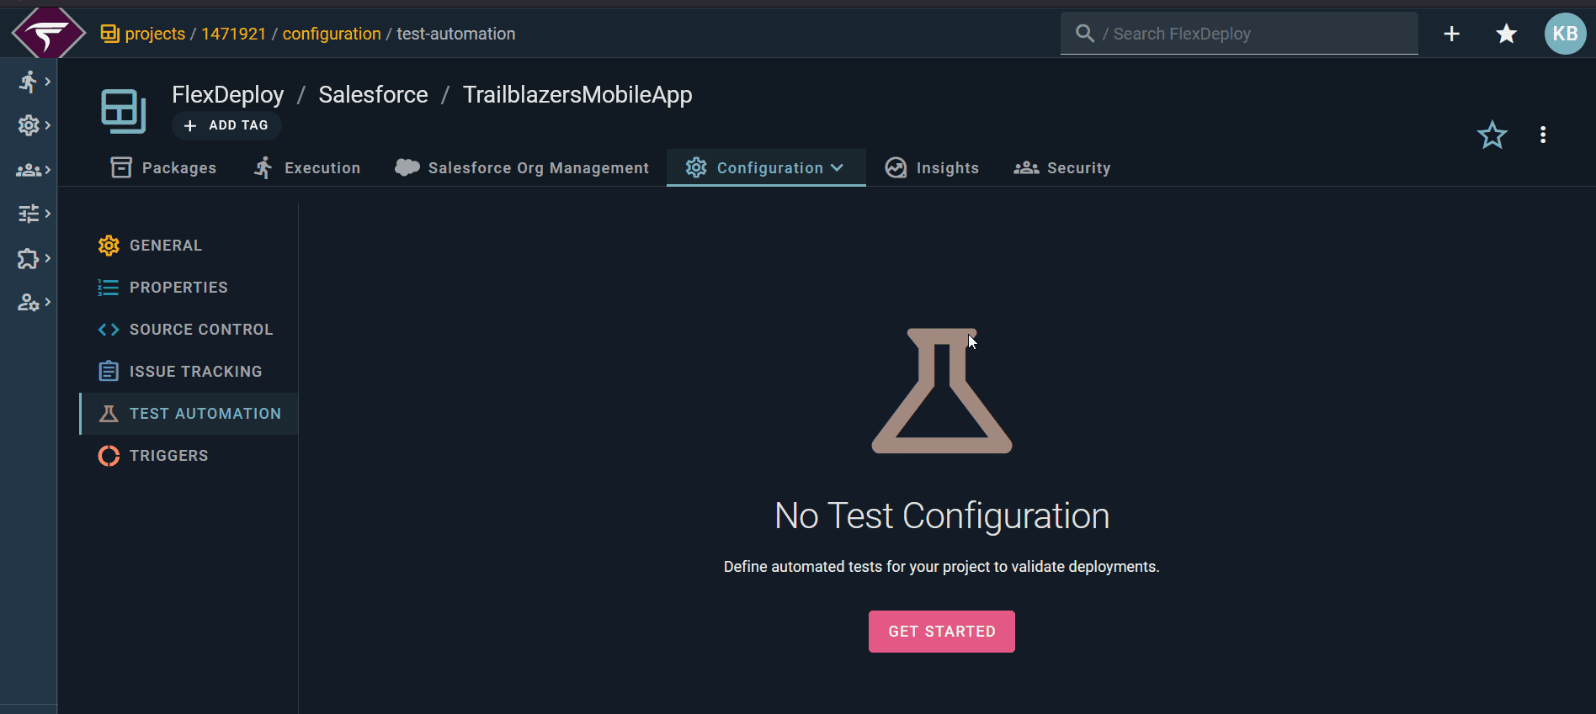The height and width of the screenshot is (714, 1596).
Task: Select TEST AUTOMATION in configuration menu
Action: 189,414
